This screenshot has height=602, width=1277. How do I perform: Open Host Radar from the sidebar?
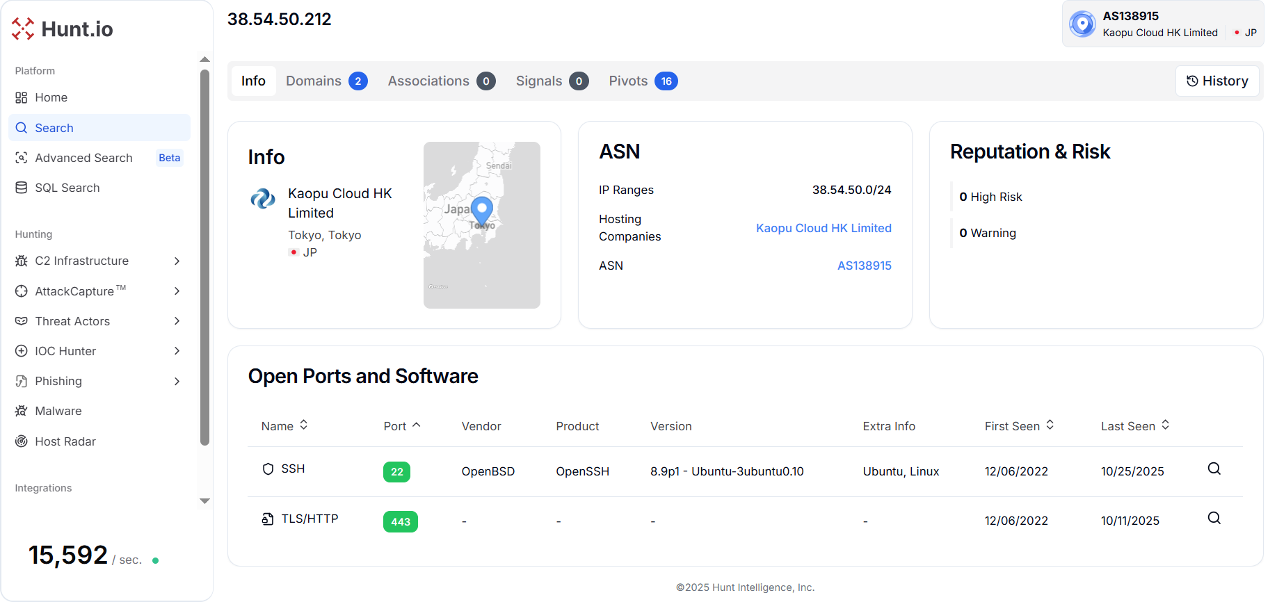pyautogui.click(x=65, y=441)
